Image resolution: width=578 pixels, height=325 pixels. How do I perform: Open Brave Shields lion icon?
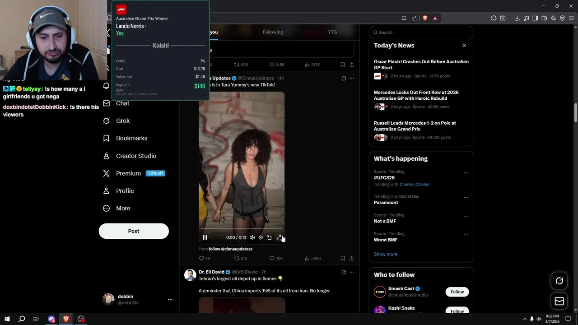click(425, 18)
